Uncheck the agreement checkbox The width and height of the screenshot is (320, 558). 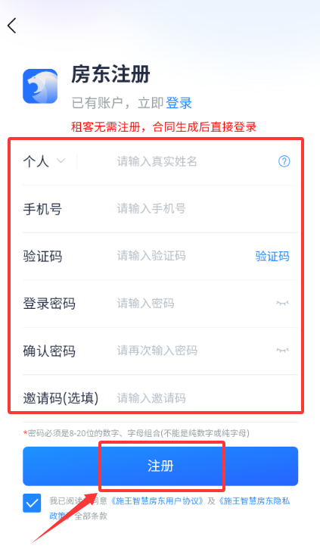pos(32,503)
